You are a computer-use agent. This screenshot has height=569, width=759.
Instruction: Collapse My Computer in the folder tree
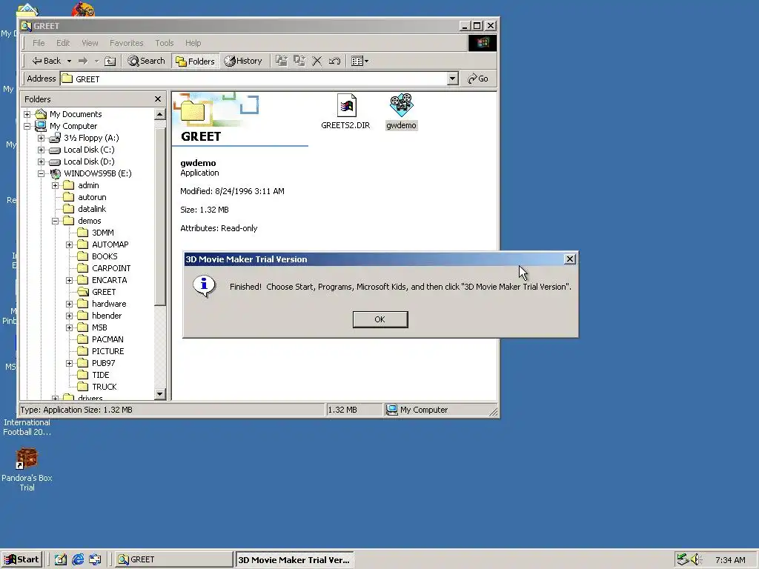click(x=27, y=126)
